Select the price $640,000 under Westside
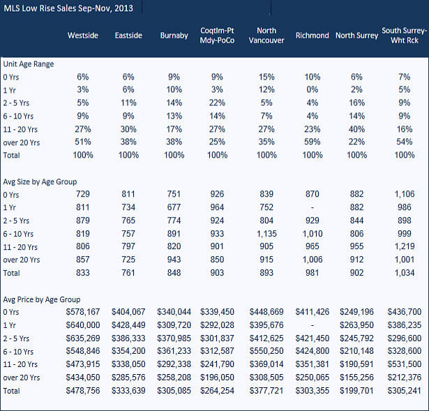This screenshot has height=411, width=429. (83, 325)
